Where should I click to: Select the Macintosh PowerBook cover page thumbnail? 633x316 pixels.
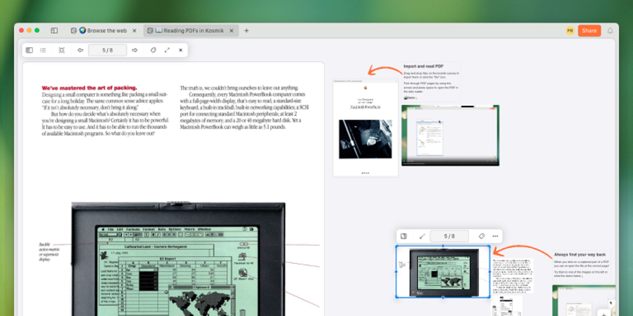(x=365, y=128)
